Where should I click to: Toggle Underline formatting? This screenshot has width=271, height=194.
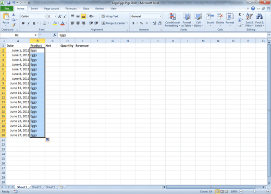pyautogui.click(x=34, y=23)
